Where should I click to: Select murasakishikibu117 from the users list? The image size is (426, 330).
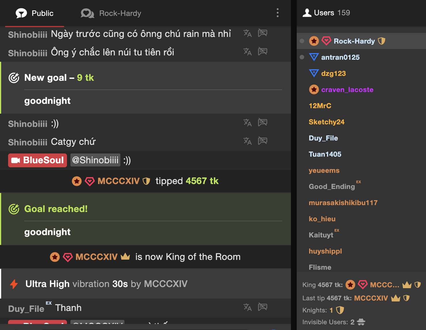(343, 203)
